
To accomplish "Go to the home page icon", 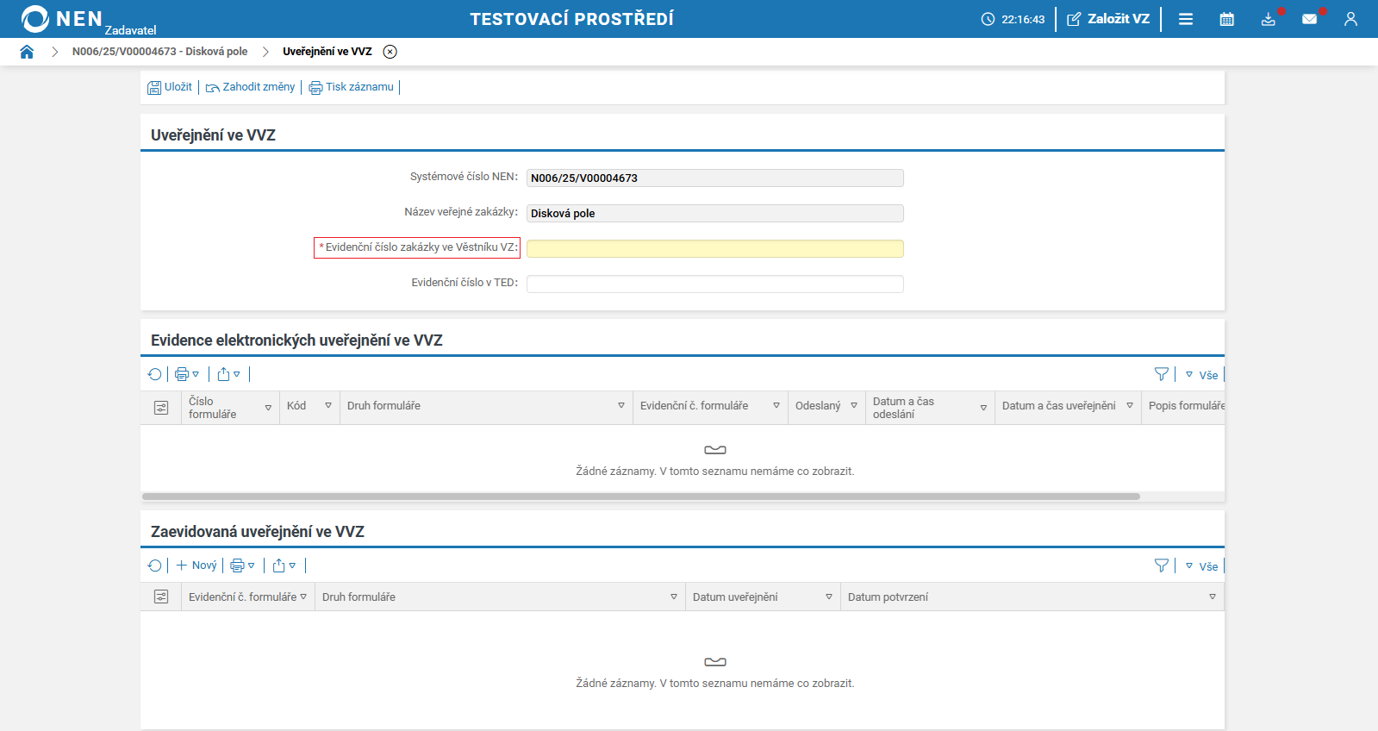I will (27, 52).
